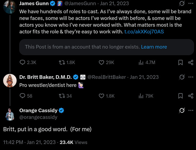The image size is (196, 150).
Task: View analytics showing 4.7M views
Action: coord(141,62)
